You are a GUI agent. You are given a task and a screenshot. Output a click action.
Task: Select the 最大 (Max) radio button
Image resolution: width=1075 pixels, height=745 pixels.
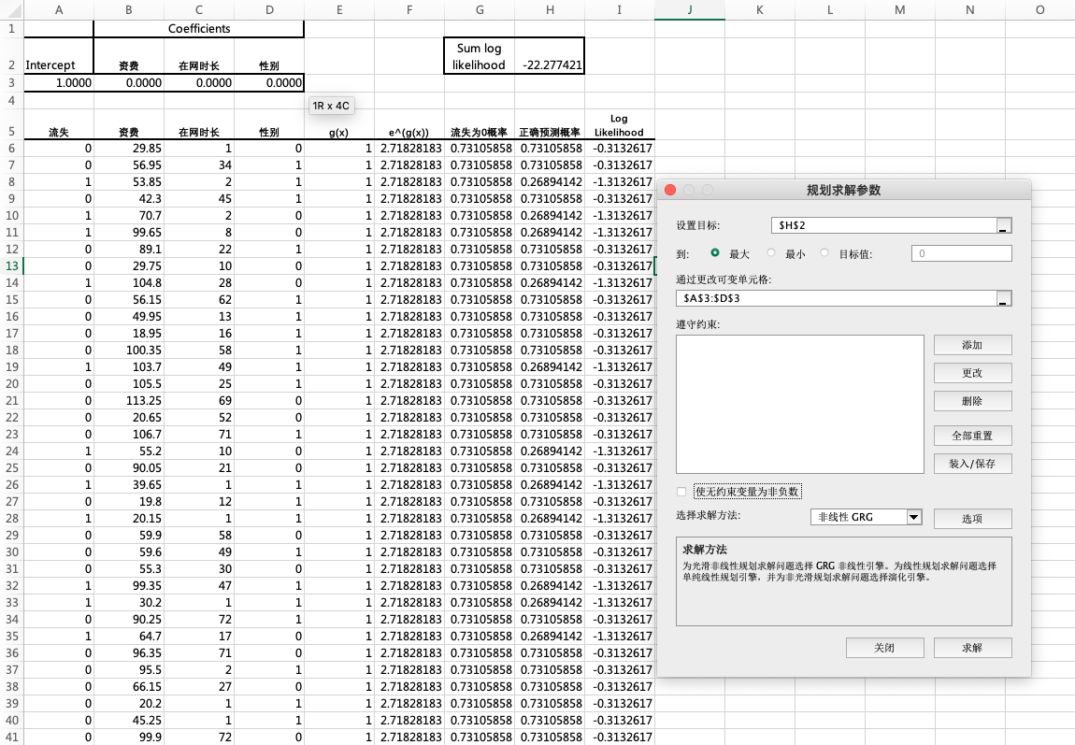[715, 253]
